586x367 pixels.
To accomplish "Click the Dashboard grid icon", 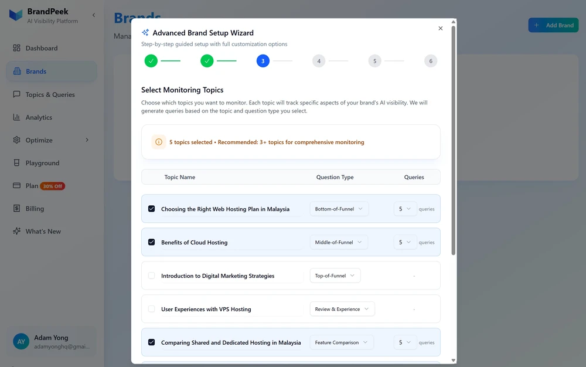I will [16, 48].
